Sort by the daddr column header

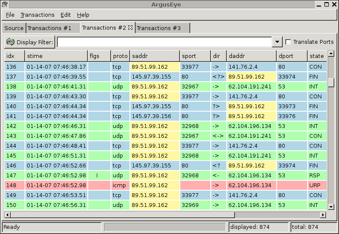pos(251,56)
